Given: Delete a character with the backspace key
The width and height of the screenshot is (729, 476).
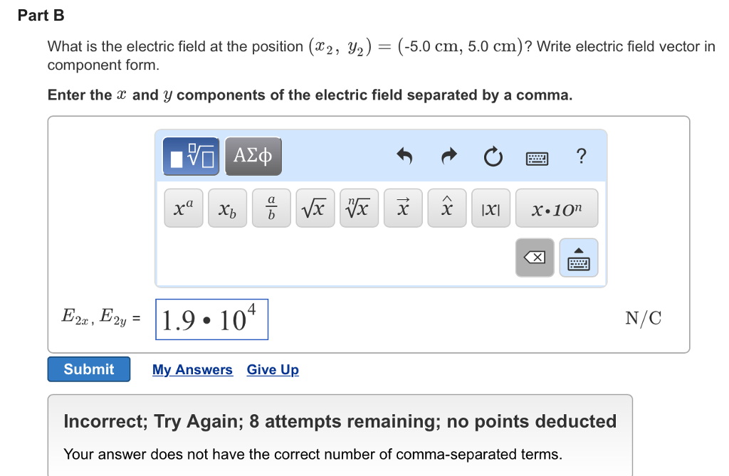Looking at the screenshot, I should pos(535,257).
